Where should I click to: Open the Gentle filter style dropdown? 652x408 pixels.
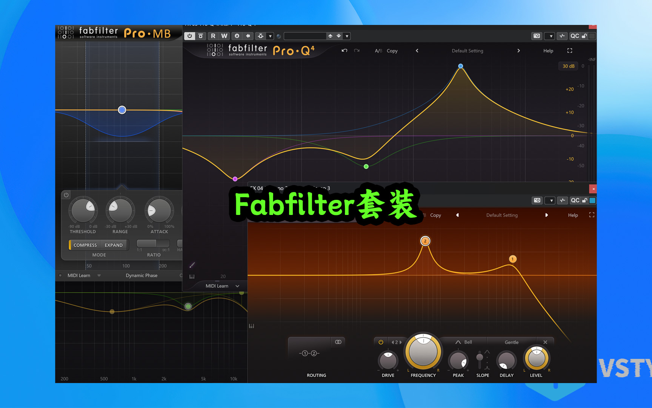tap(511, 342)
